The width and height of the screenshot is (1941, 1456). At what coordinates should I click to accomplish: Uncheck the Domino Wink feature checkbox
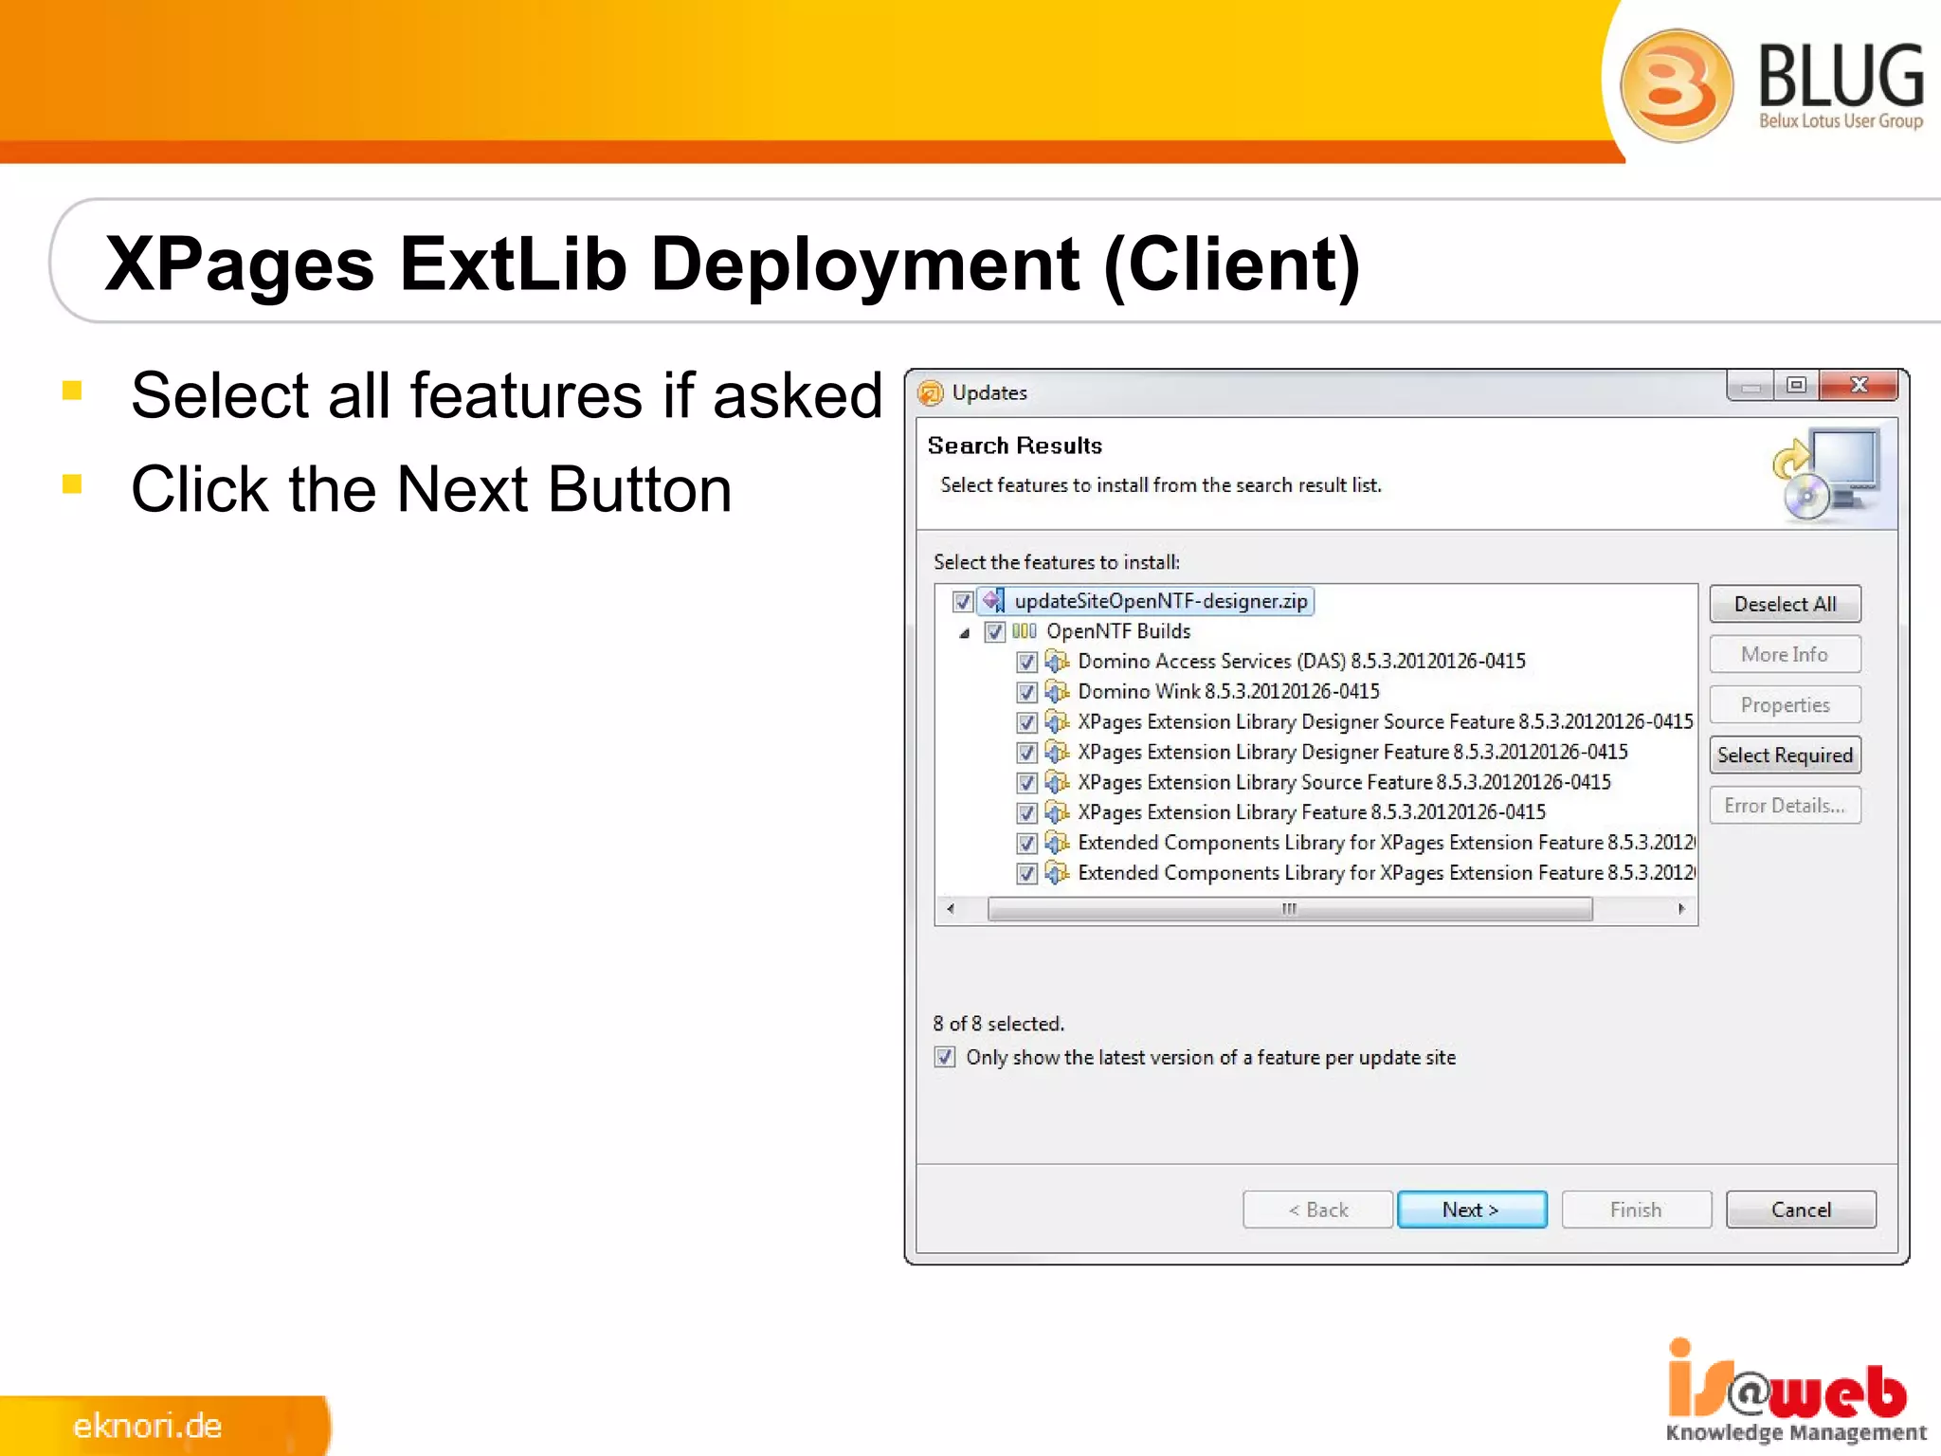1026,693
